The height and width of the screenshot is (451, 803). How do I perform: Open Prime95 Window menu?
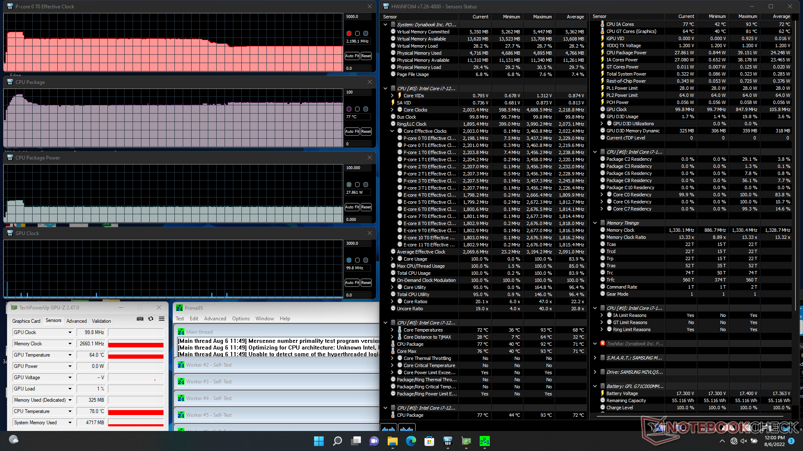265,319
